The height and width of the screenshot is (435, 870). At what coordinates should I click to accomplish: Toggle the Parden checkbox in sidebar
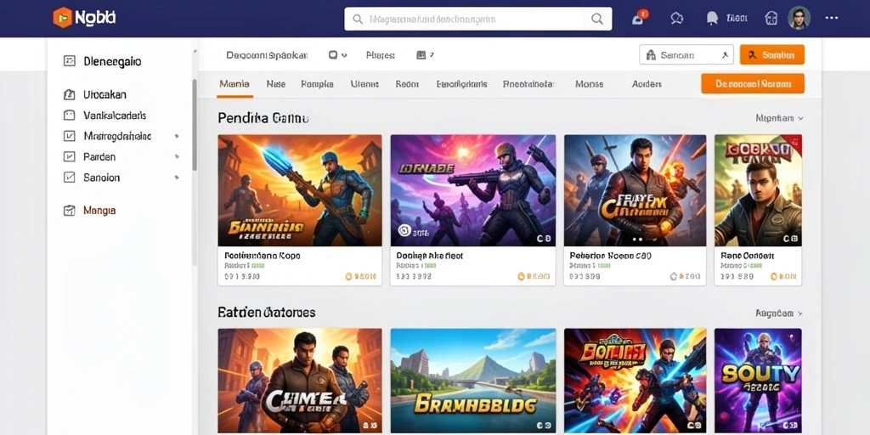[70, 157]
